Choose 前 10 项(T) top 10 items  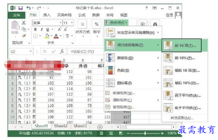pos(182,45)
